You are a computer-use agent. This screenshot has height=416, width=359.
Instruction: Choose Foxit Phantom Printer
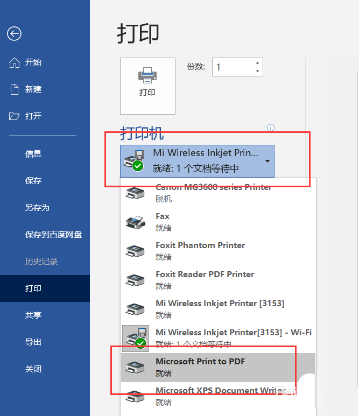pyautogui.click(x=218, y=251)
